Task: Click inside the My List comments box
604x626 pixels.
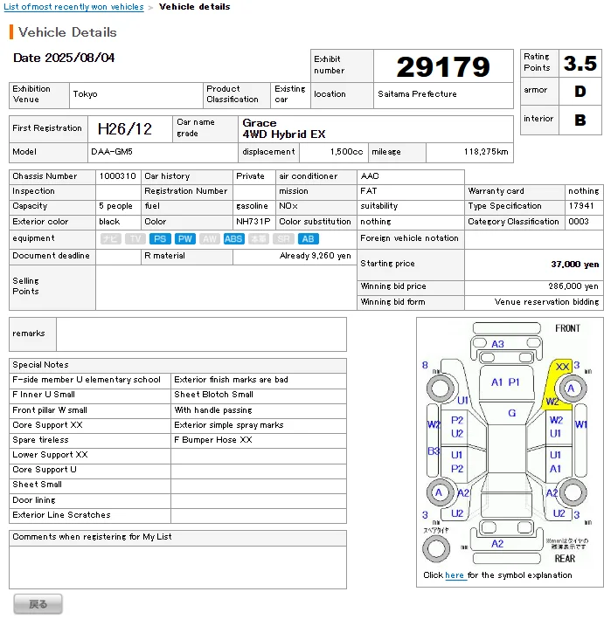Action: pyautogui.click(x=177, y=566)
